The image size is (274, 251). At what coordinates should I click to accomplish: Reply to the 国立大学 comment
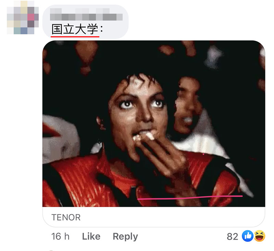pyautogui.click(x=125, y=237)
